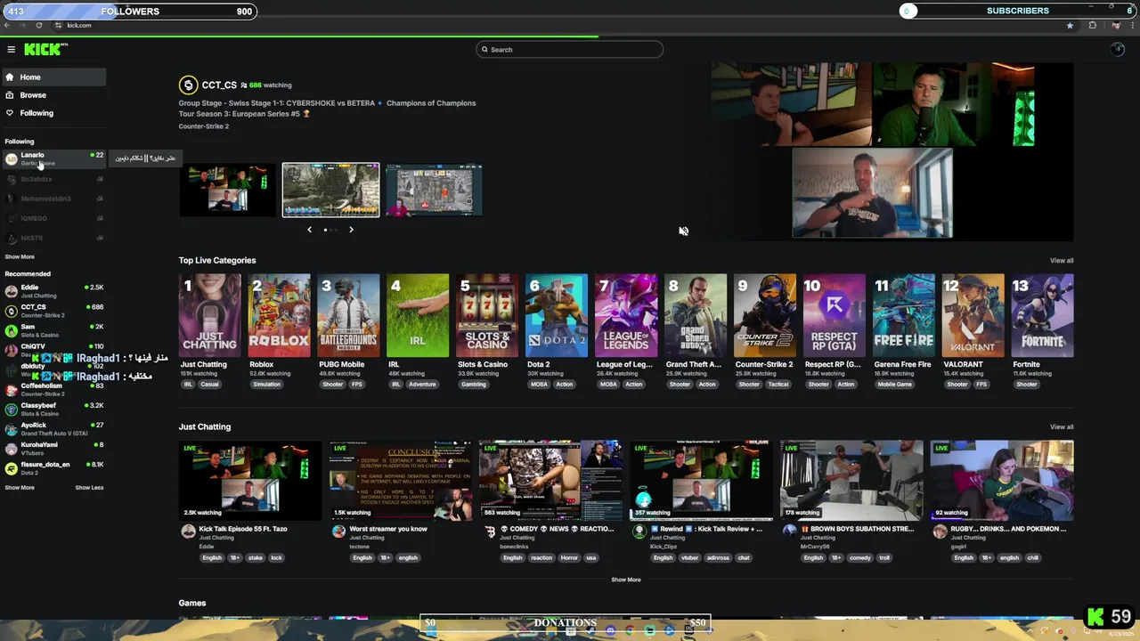The height and width of the screenshot is (641, 1140).
Task: Open Coffeeholism channel in Recommended list
Action: [x=54, y=390]
